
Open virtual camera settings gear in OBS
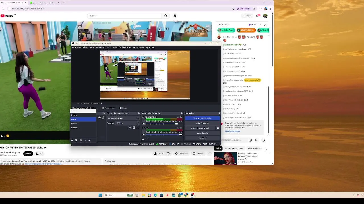pyautogui.click(x=218, y=128)
